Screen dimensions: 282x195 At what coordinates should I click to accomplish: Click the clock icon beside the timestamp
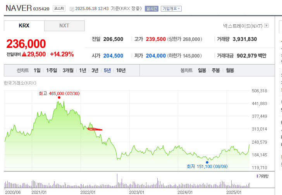pos(72,9)
